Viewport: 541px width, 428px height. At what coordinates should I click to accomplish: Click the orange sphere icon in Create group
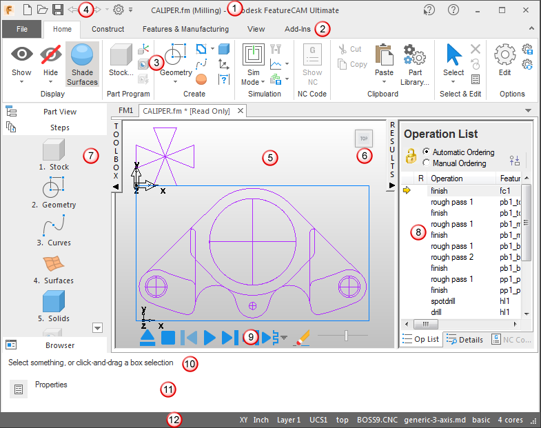tap(201, 79)
